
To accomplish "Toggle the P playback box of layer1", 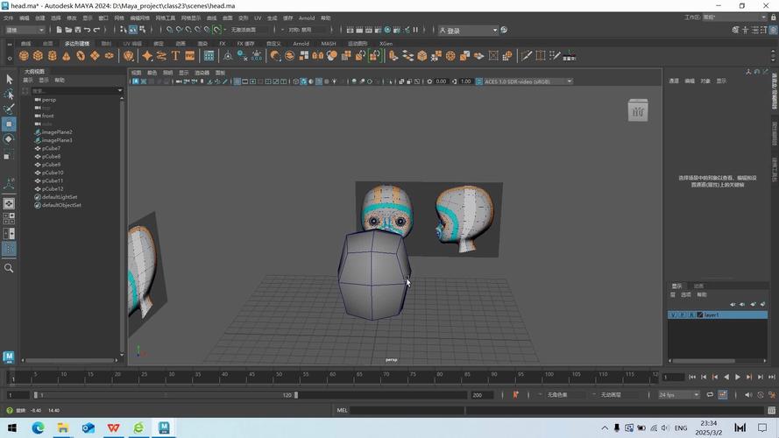I will 682,314.
